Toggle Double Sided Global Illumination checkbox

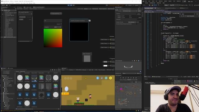point(137,24)
